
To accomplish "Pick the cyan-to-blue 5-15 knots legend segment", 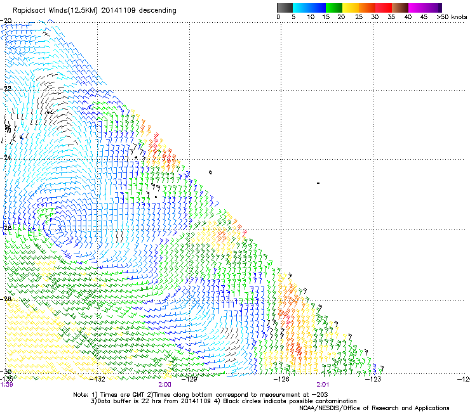I will pyautogui.click(x=309, y=8).
